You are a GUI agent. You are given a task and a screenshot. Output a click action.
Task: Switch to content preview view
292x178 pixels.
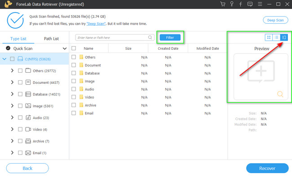click(x=284, y=37)
